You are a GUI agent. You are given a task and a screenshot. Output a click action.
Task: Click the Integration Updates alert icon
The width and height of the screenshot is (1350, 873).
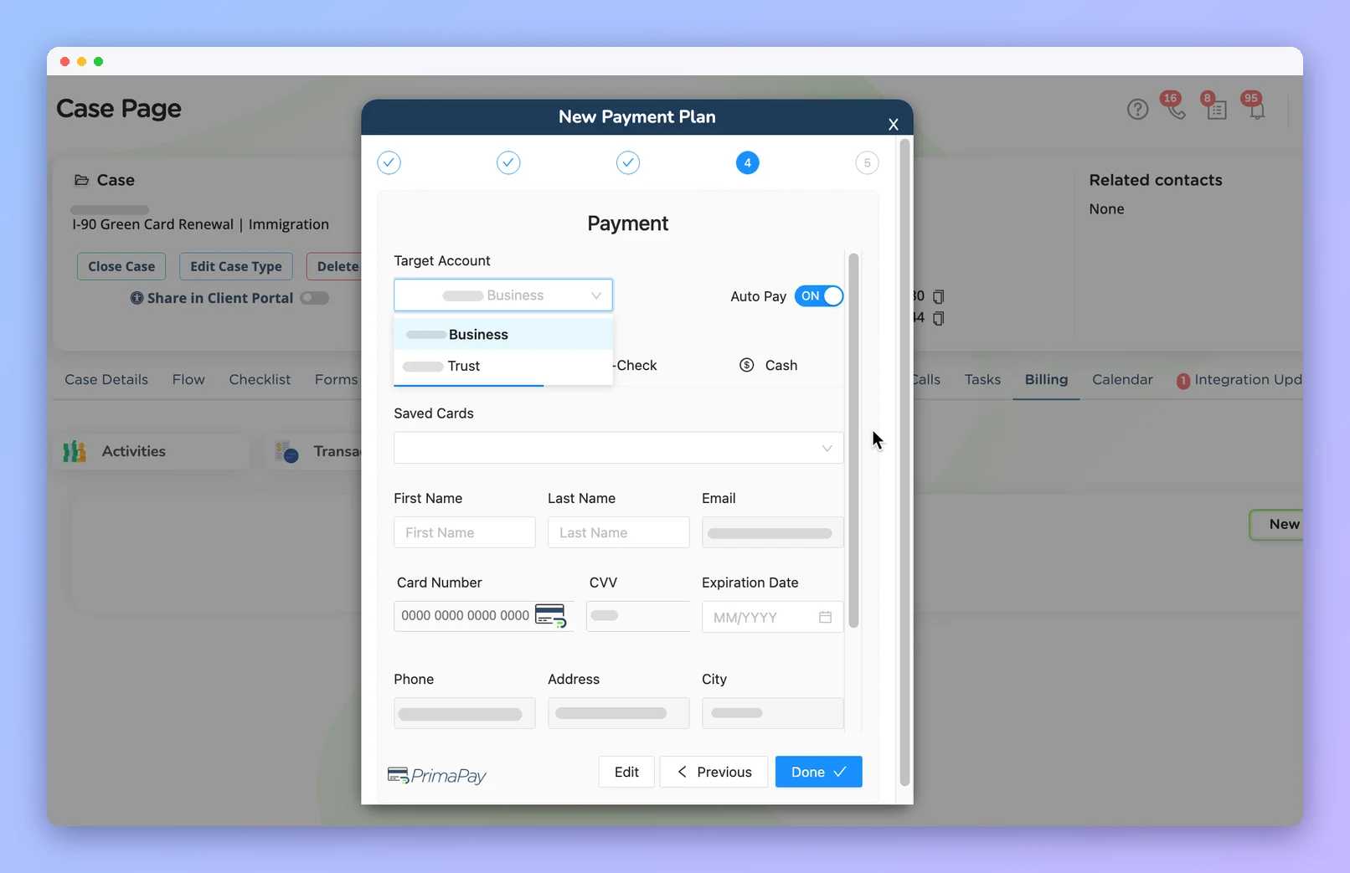tap(1183, 381)
